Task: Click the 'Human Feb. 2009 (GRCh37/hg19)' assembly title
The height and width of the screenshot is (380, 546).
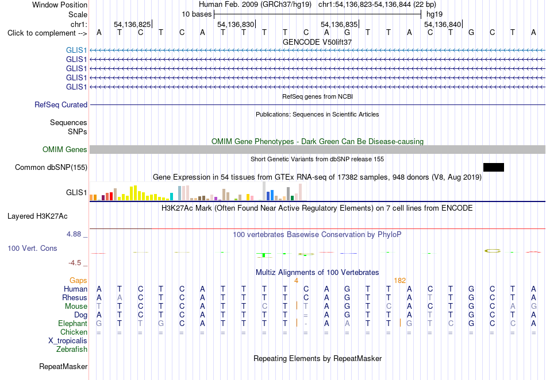Action: [256, 5]
